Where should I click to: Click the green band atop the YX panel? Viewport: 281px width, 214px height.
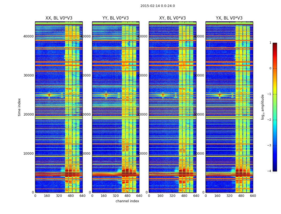[229, 23]
